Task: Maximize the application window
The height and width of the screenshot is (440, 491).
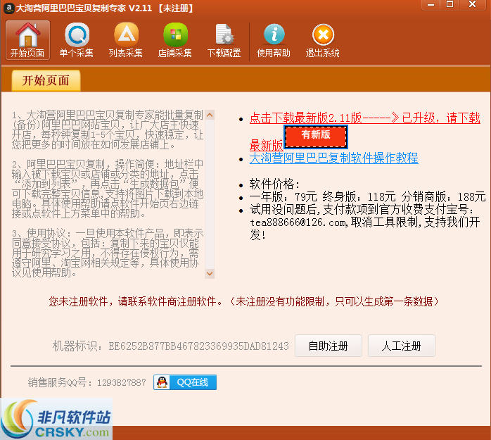Action: click(449, 4)
